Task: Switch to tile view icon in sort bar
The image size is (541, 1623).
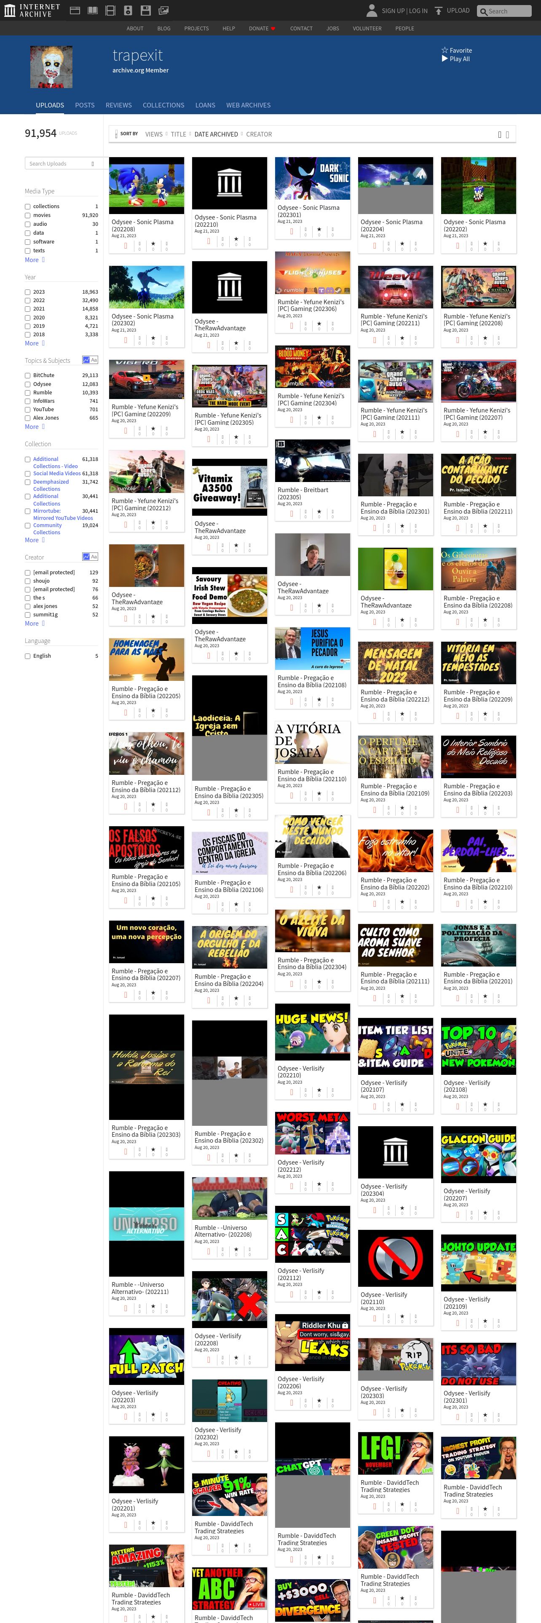Action: (500, 134)
